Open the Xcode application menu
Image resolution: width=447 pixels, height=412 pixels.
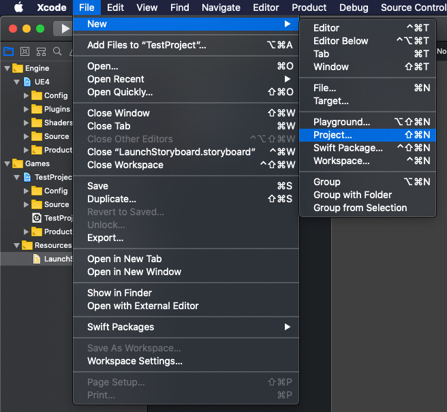52,7
